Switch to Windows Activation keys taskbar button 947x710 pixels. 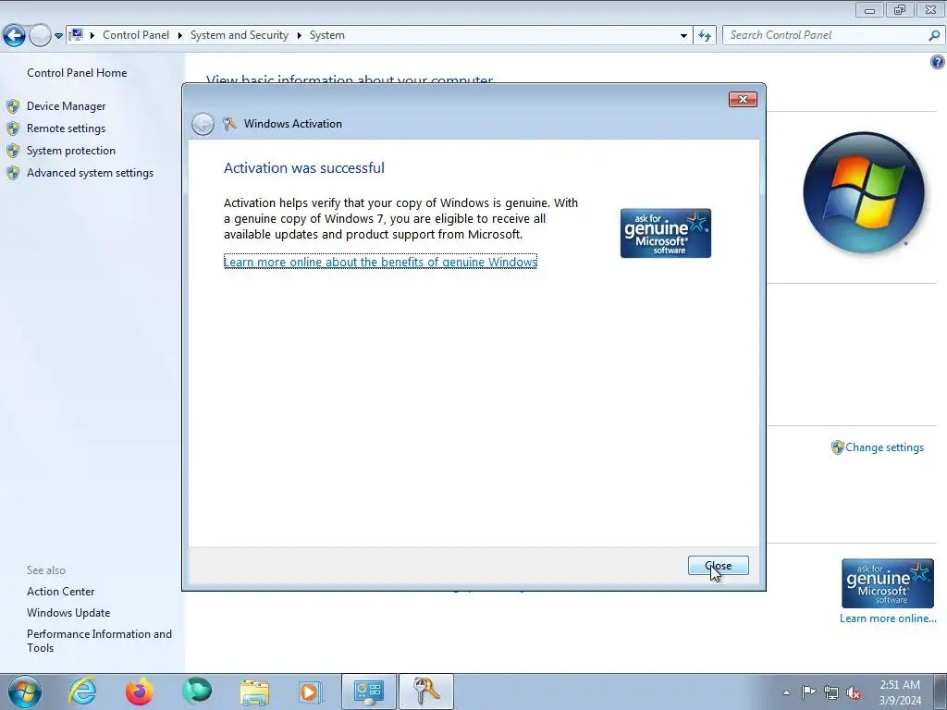[x=425, y=692]
